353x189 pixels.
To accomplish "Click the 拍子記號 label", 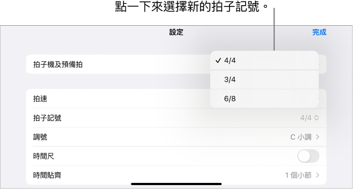I will [47, 118].
